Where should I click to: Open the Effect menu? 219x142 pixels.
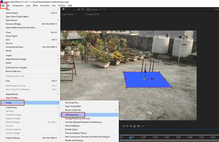point(35,6)
